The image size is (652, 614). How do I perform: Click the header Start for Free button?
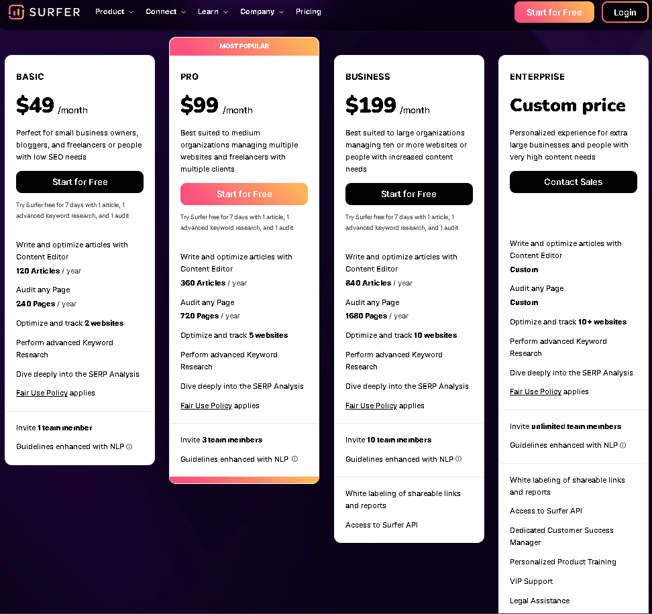tap(554, 12)
